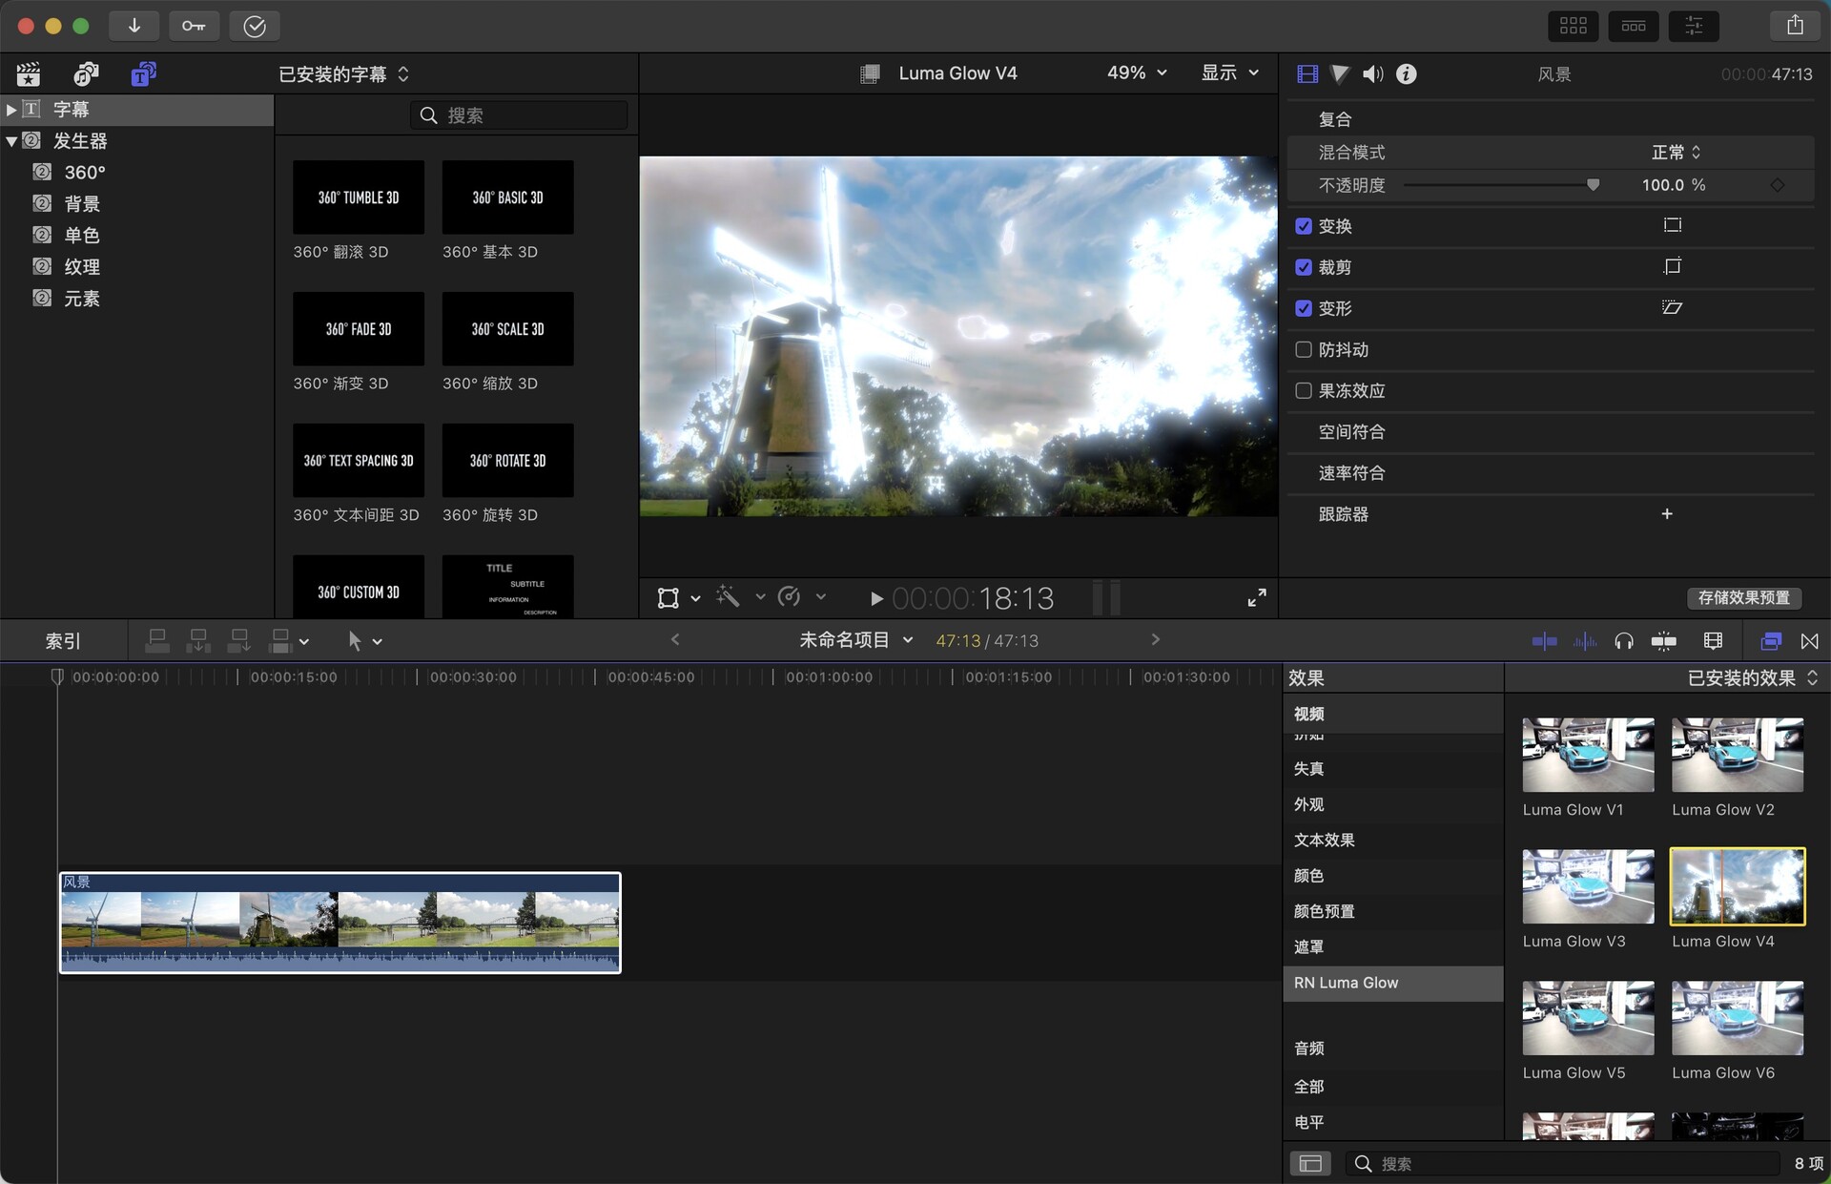Select 遮罩 effects category
This screenshot has height=1184, width=1831.
coord(1392,947)
